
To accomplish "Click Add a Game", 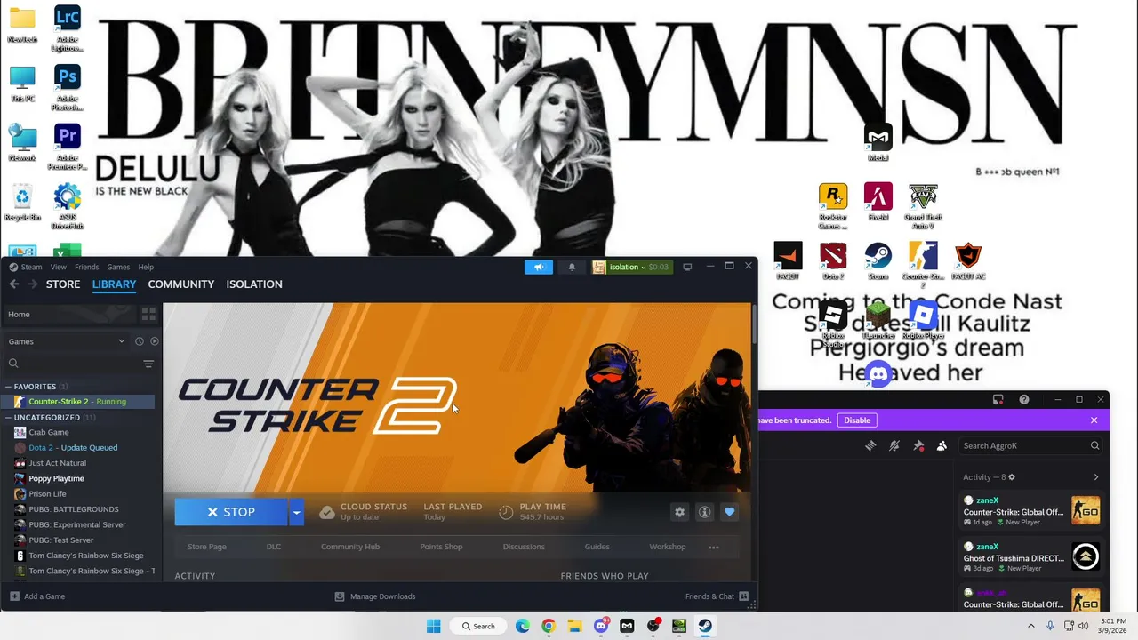I will click(37, 596).
